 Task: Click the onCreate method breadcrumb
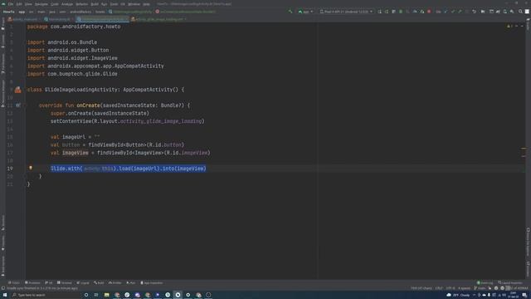pyautogui.click(x=186, y=12)
